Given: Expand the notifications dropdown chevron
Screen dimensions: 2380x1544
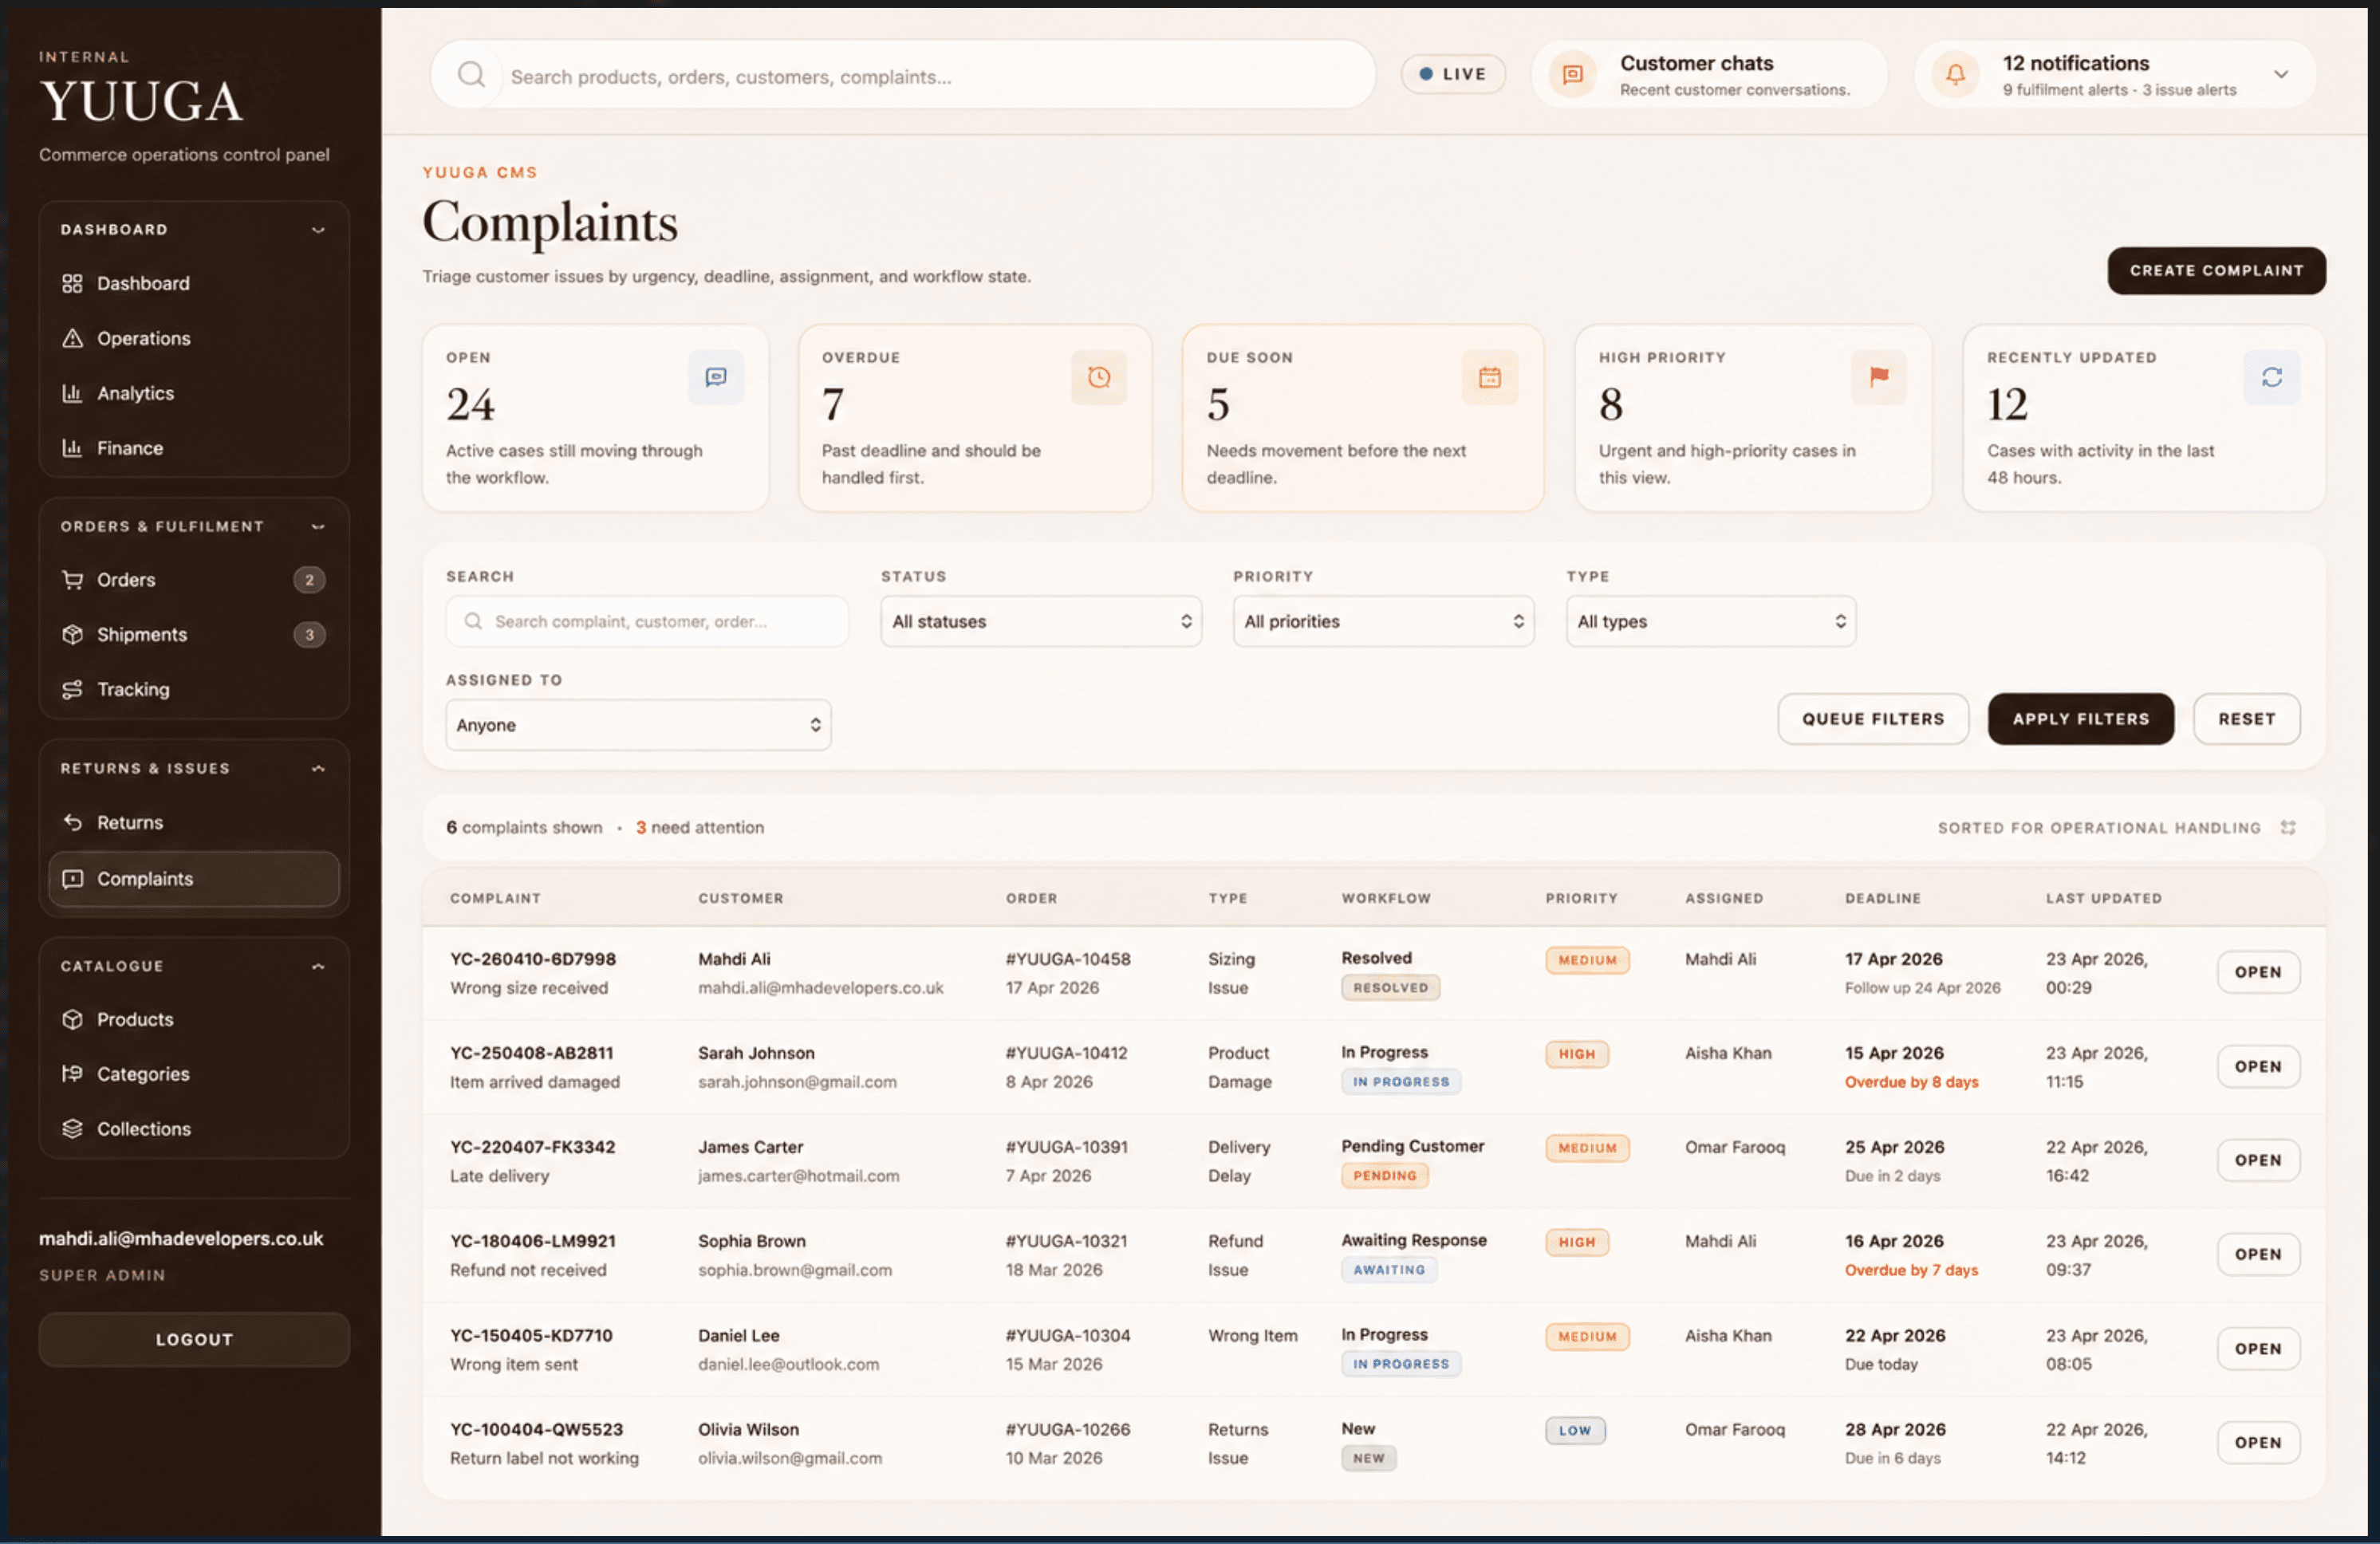Looking at the screenshot, I should [x=2281, y=75].
